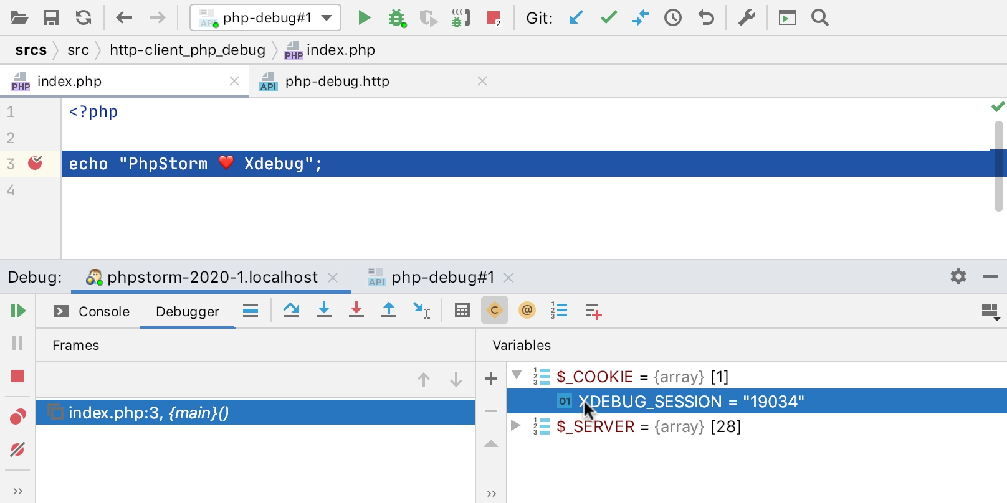Click the Pause program button
The image size is (1007, 503).
(x=17, y=343)
